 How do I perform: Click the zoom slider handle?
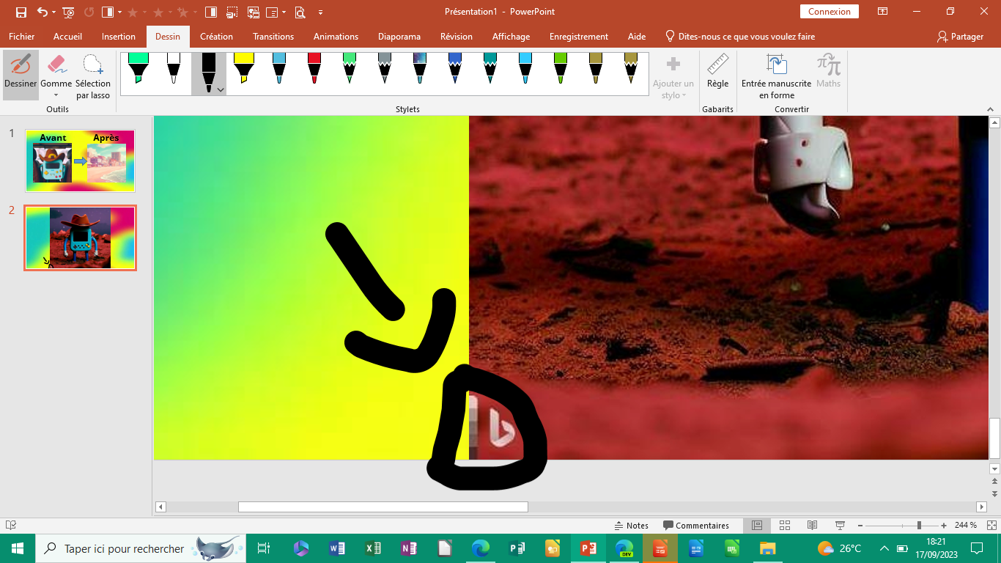tap(919, 526)
